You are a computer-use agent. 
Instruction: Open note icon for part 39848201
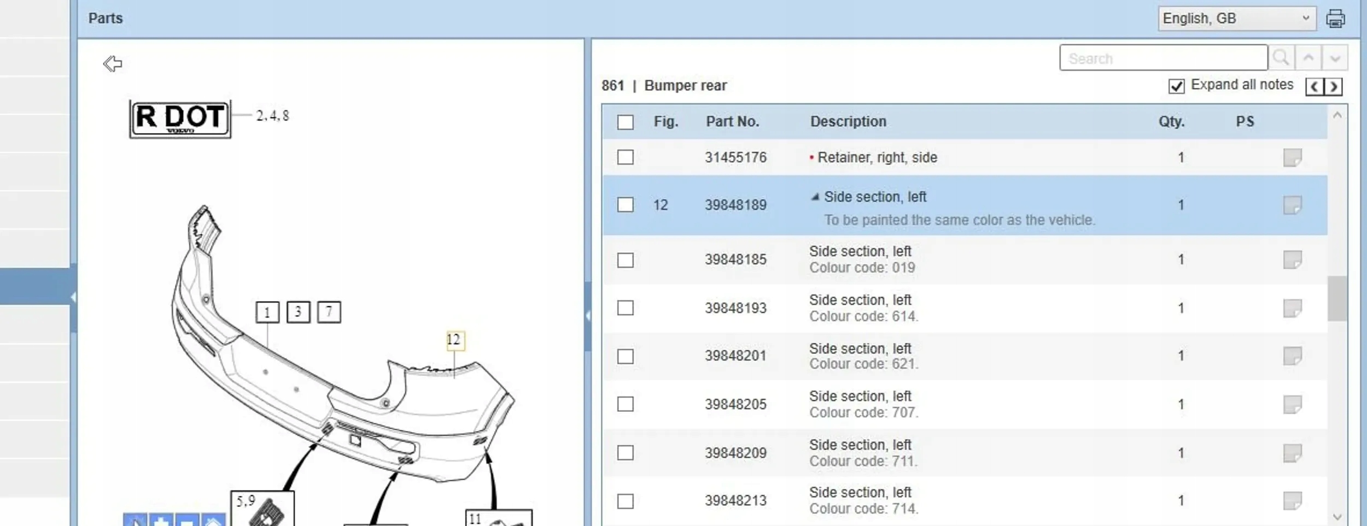click(1293, 356)
